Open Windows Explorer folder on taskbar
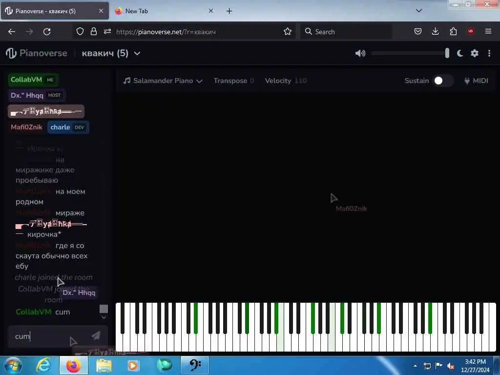The width and height of the screenshot is (500, 375). pos(104,366)
